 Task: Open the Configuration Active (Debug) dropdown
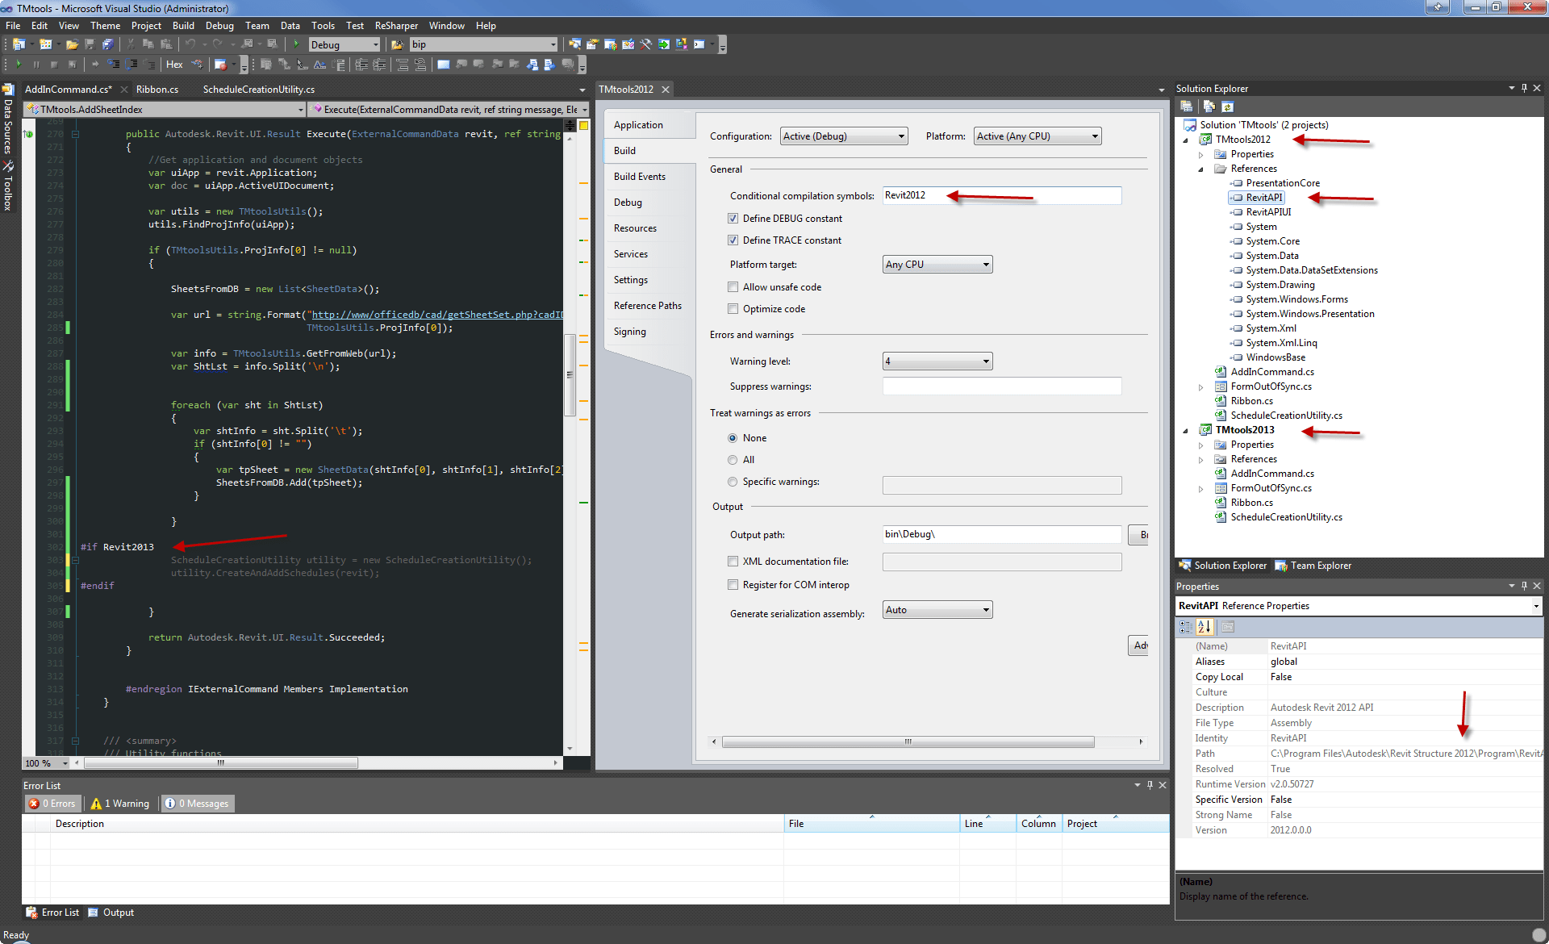(843, 136)
